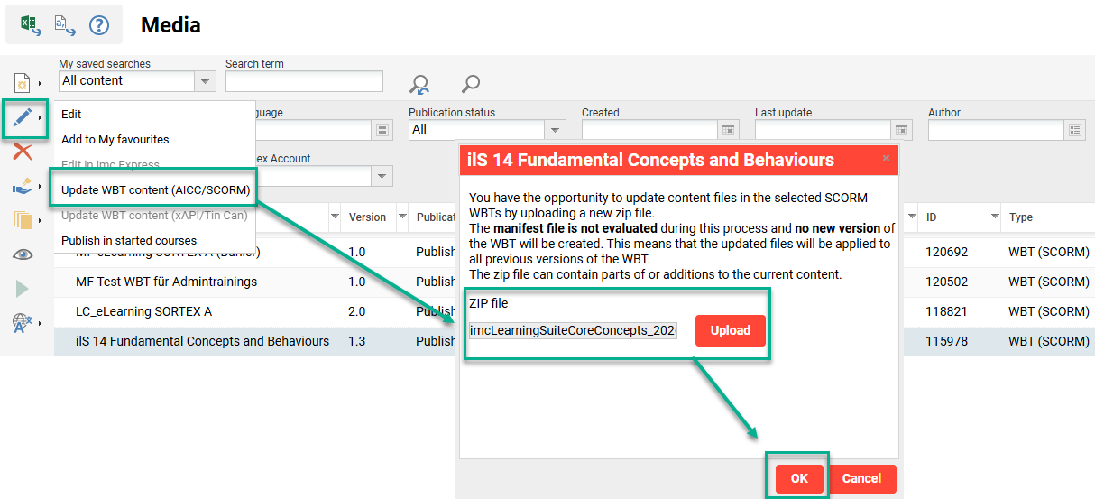
Task: Expand the My saved searches dropdown
Action: point(206,81)
